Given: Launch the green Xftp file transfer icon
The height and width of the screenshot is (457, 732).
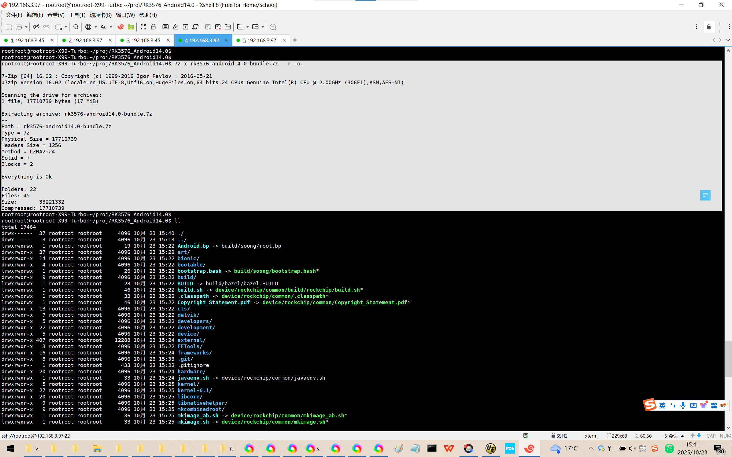Looking at the screenshot, I should [131, 27].
